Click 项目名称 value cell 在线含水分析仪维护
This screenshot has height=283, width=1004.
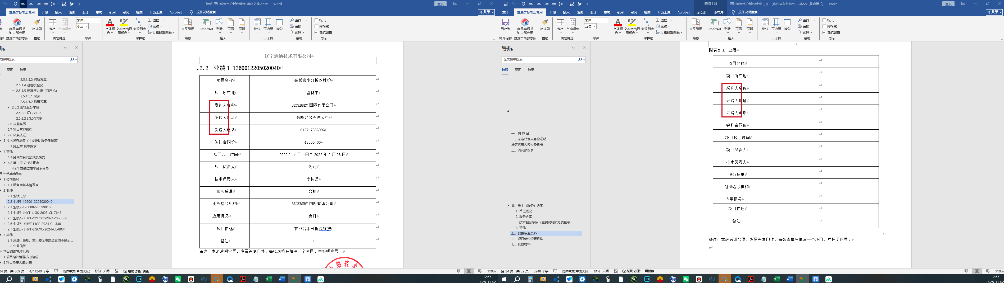[313, 81]
